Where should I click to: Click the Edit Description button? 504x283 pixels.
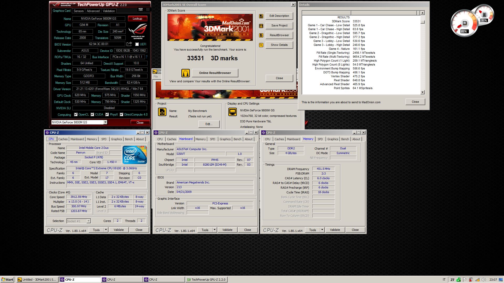point(279,16)
